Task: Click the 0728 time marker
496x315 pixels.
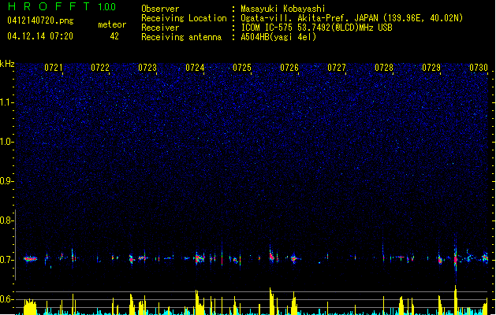Action: tap(384, 67)
